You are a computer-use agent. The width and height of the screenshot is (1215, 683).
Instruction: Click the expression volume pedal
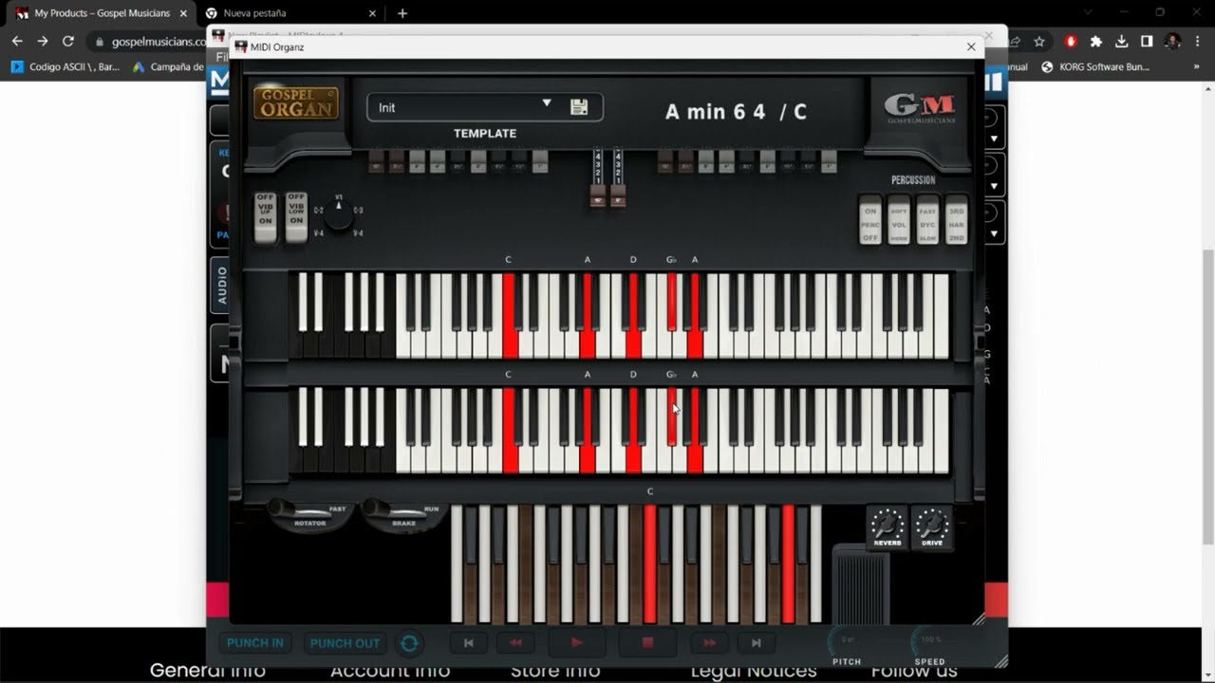point(861,584)
